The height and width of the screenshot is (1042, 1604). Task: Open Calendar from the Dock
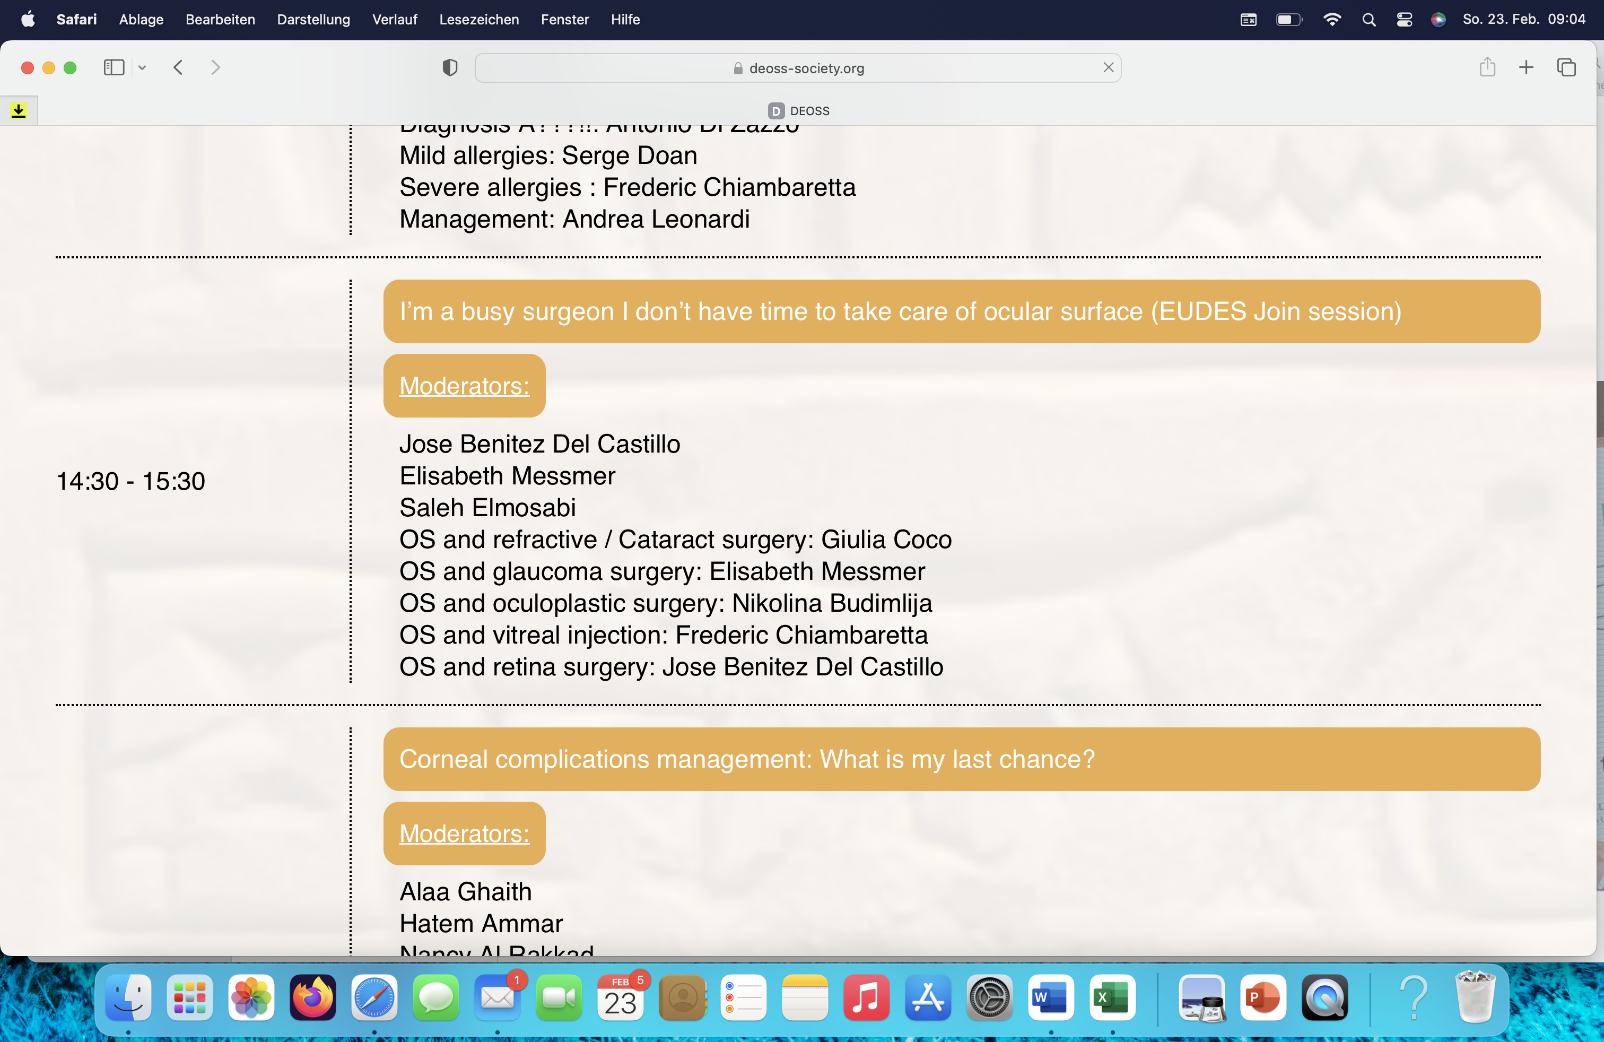[620, 997]
